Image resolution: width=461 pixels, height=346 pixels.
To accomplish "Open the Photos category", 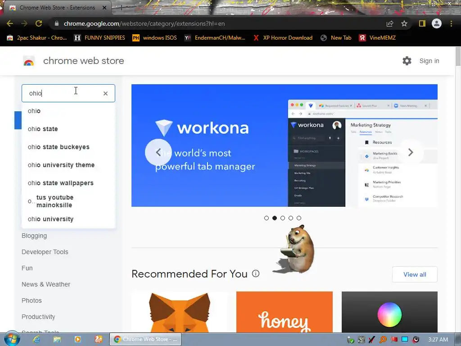I will pos(32,300).
